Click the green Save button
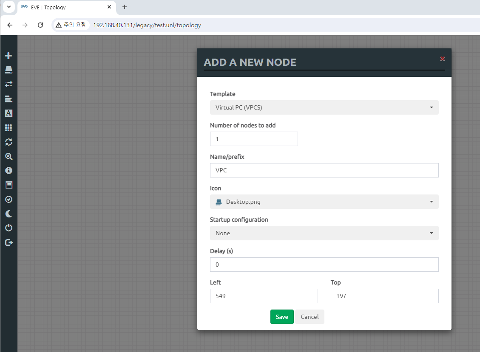This screenshot has width=480, height=352. pos(282,317)
